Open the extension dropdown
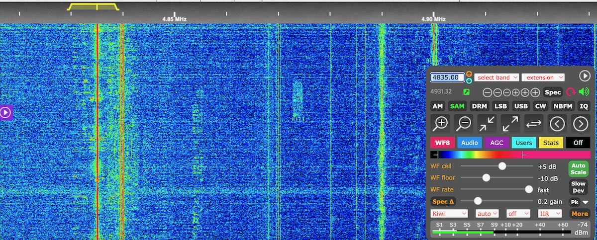 (x=543, y=78)
